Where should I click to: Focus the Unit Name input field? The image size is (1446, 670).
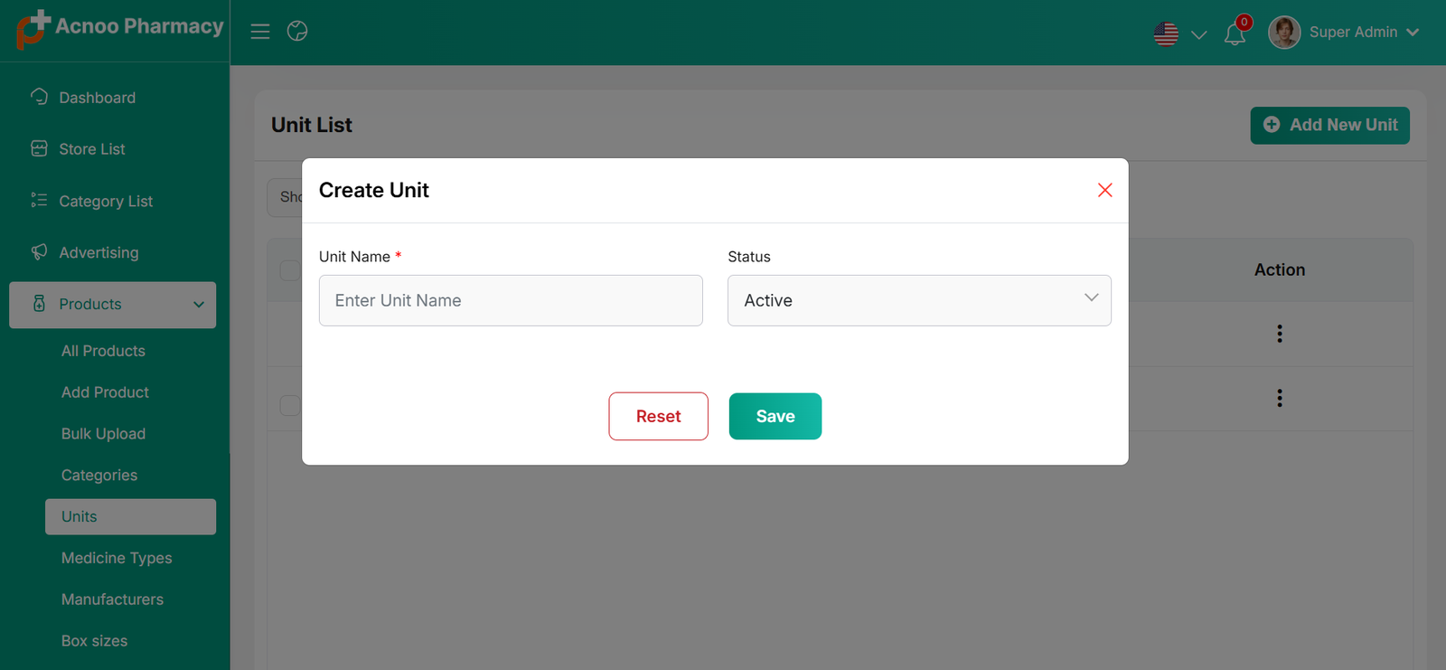(511, 300)
